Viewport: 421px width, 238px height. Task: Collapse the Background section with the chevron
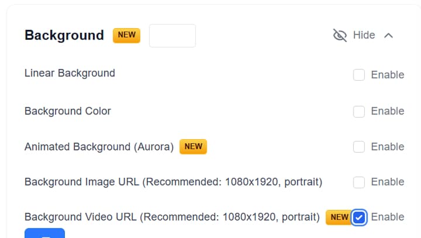pos(388,36)
